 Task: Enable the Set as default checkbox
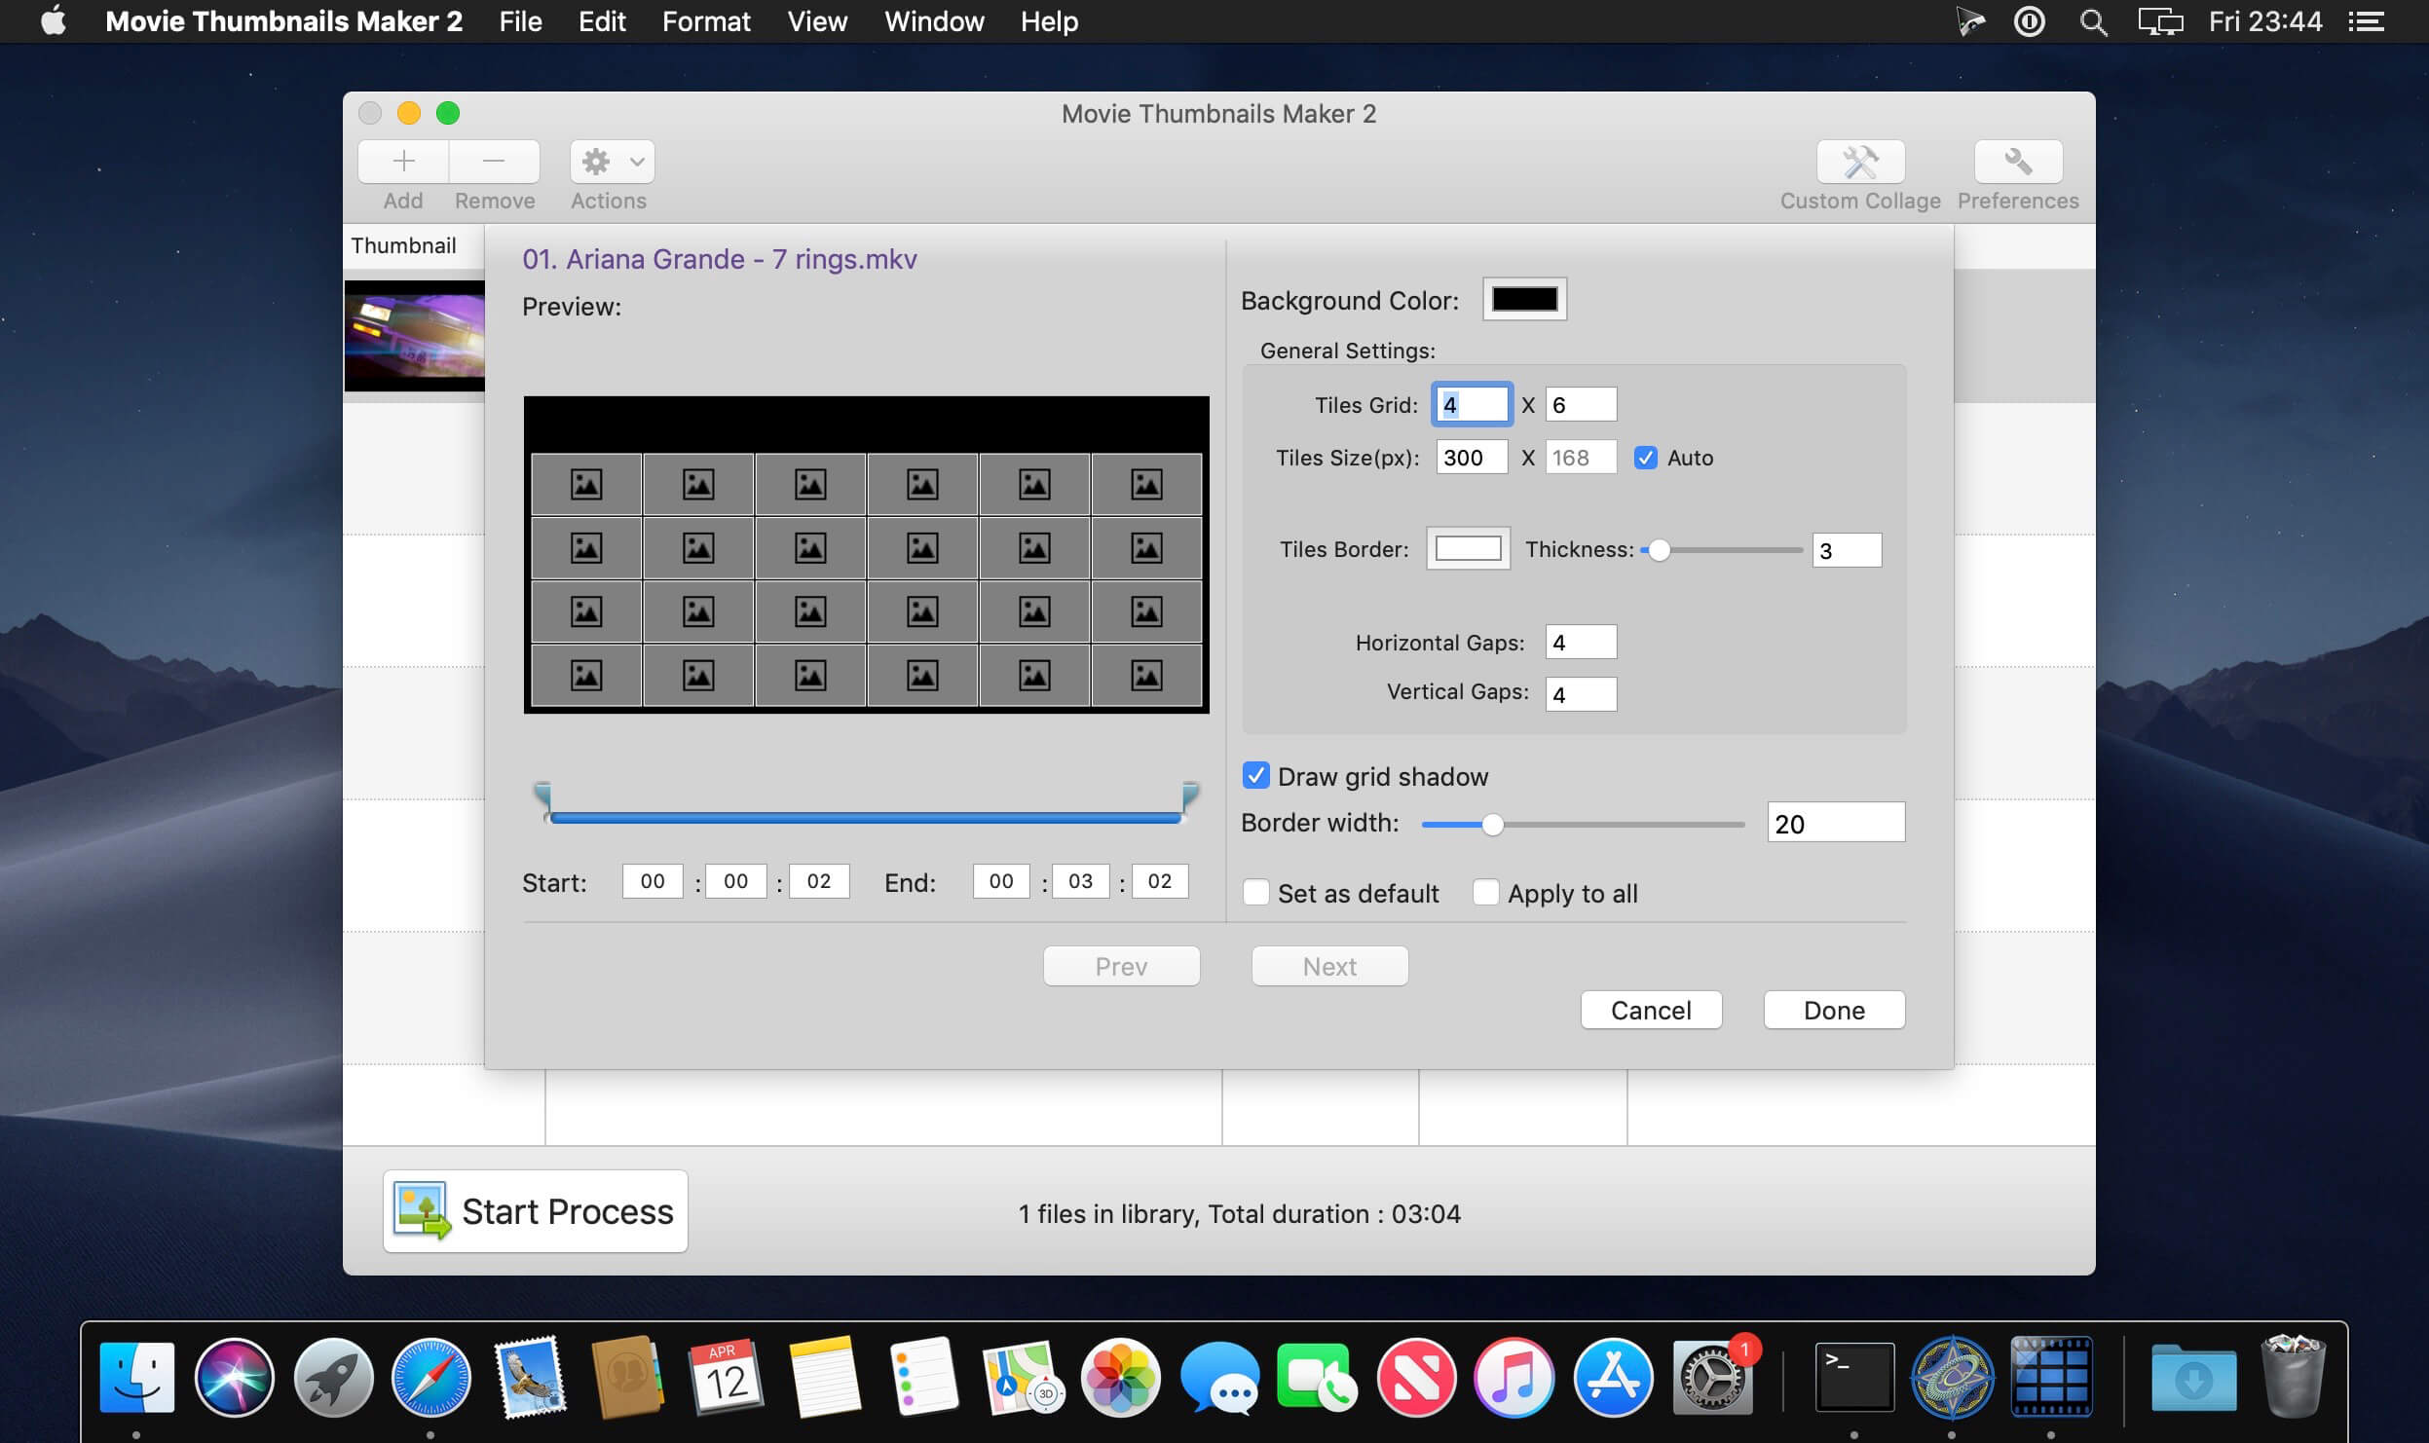tap(1255, 893)
